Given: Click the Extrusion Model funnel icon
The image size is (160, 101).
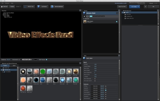Looking at the screenshot, I should point(84,13).
